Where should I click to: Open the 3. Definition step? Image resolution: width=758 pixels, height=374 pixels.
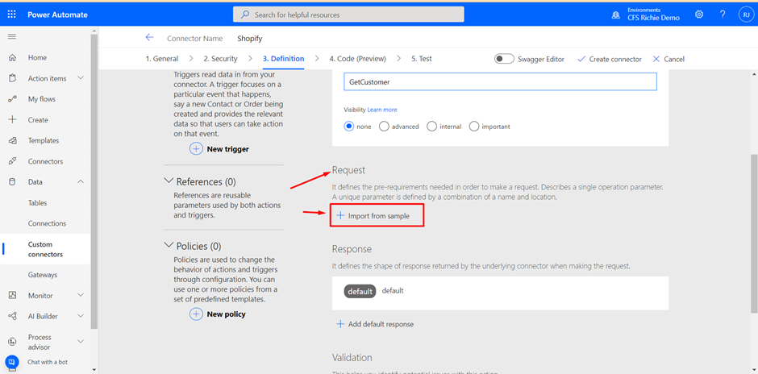pyautogui.click(x=283, y=59)
